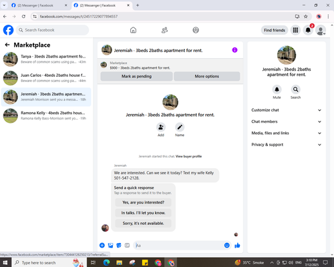The height and width of the screenshot is (267, 334).
Task: Open more actions plus icon in composer
Action: pos(102,246)
